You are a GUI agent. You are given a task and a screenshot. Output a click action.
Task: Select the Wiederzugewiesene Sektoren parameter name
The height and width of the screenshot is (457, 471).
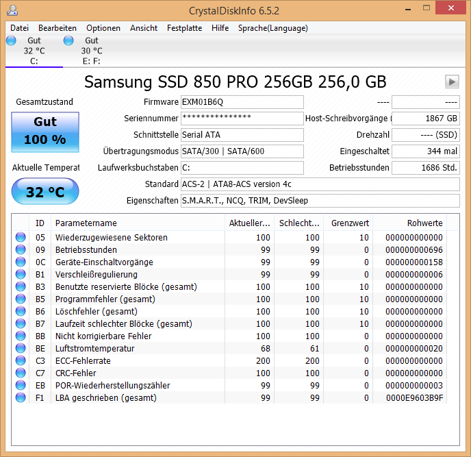click(112, 238)
